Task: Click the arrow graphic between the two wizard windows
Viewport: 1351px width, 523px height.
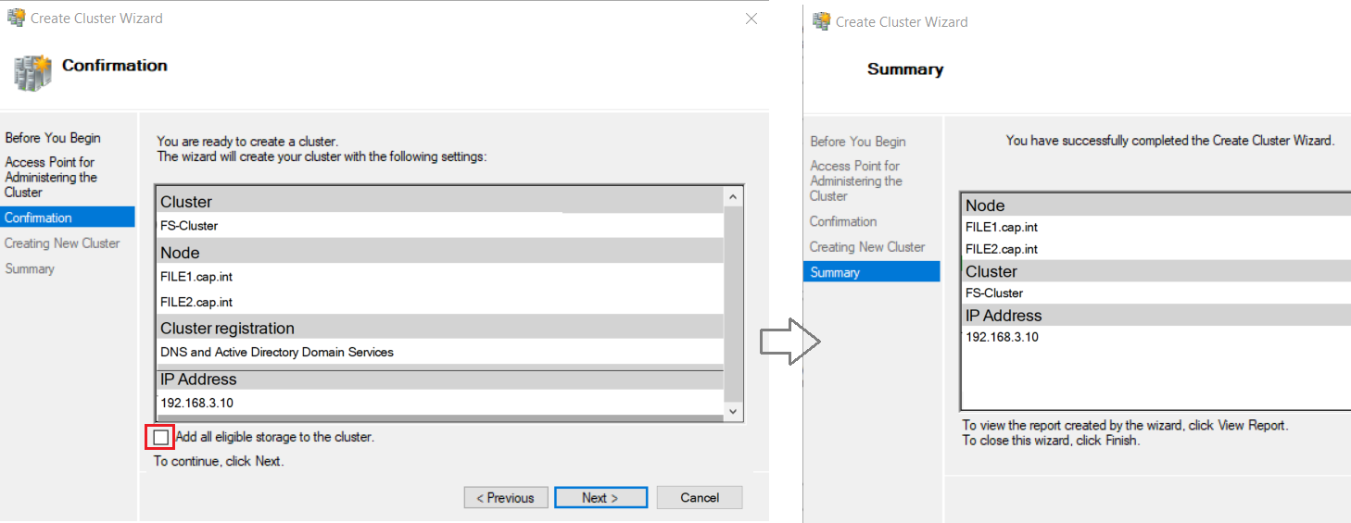Action: 790,342
